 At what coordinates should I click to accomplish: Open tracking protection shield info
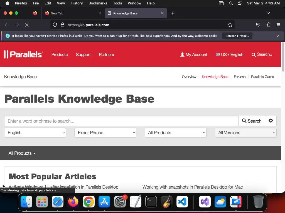(x=55, y=25)
